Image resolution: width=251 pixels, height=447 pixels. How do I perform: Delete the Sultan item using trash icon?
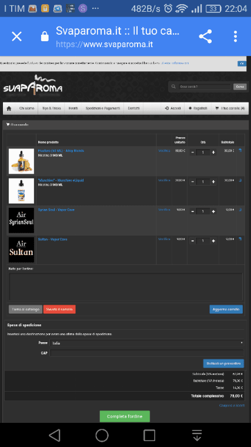(240, 239)
